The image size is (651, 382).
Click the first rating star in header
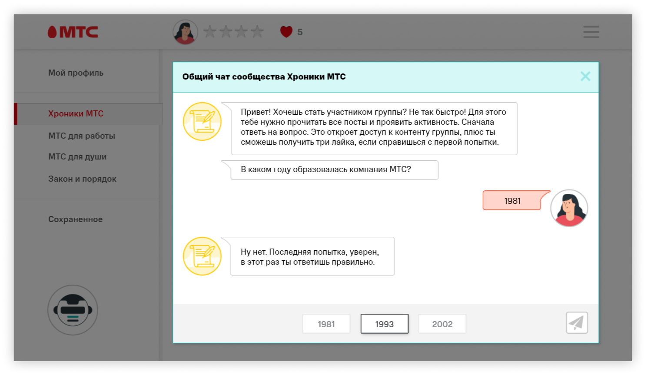coord(210,31)
